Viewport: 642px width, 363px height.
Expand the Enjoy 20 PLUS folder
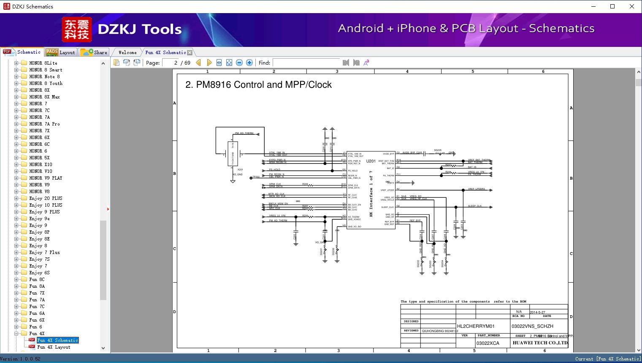[x=16, y=198]
